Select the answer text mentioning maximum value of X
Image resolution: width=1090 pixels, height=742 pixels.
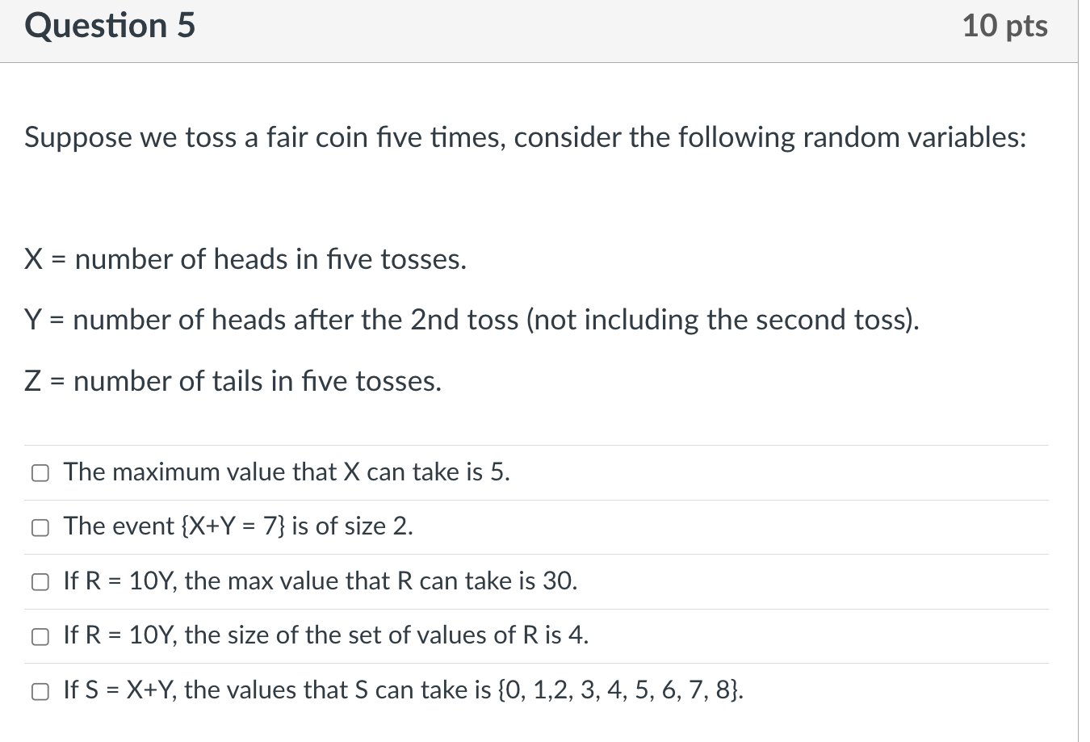click(x=286, y=472)
